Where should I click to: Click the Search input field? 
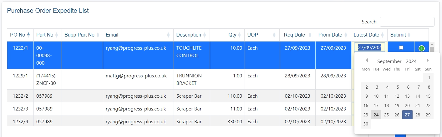click(x=407, y=22)
